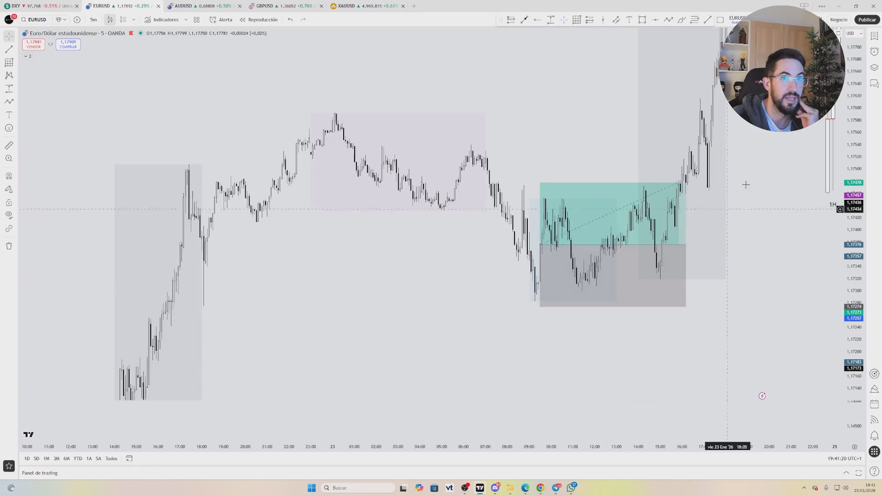Pick the path polyline tool in floating toolbar

tap(668, 20)
